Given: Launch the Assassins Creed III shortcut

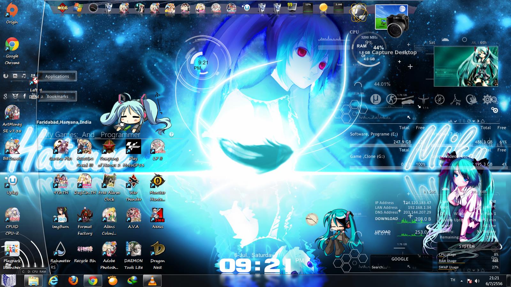Looking at the screenshot, I should [x=85, y=153].
